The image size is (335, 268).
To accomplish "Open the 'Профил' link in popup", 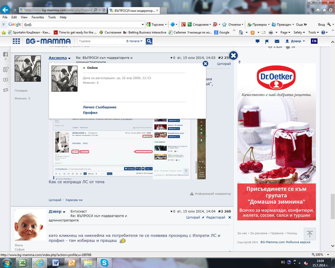I will pyautogui.click(x=90, y=113).
